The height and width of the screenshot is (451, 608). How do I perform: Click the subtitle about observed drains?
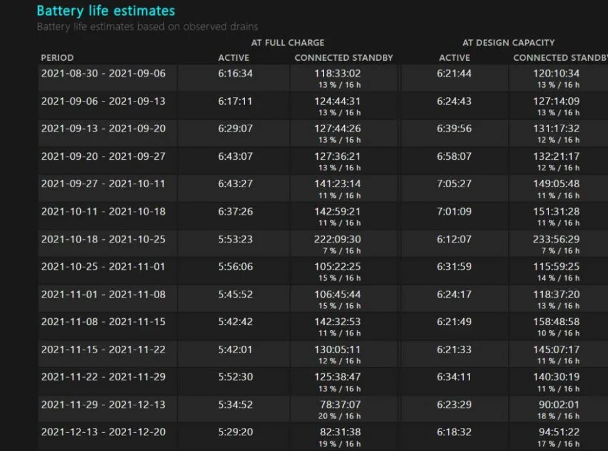point(147,27)
